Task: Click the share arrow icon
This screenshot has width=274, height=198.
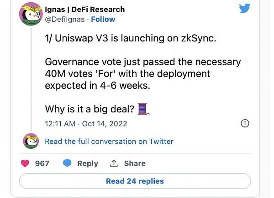Action: click(114, 163)
